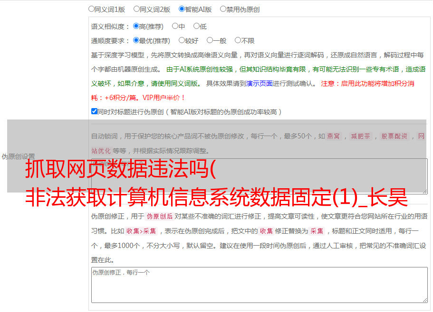Click into the 自动锁词 textarea

click(260, 176)
